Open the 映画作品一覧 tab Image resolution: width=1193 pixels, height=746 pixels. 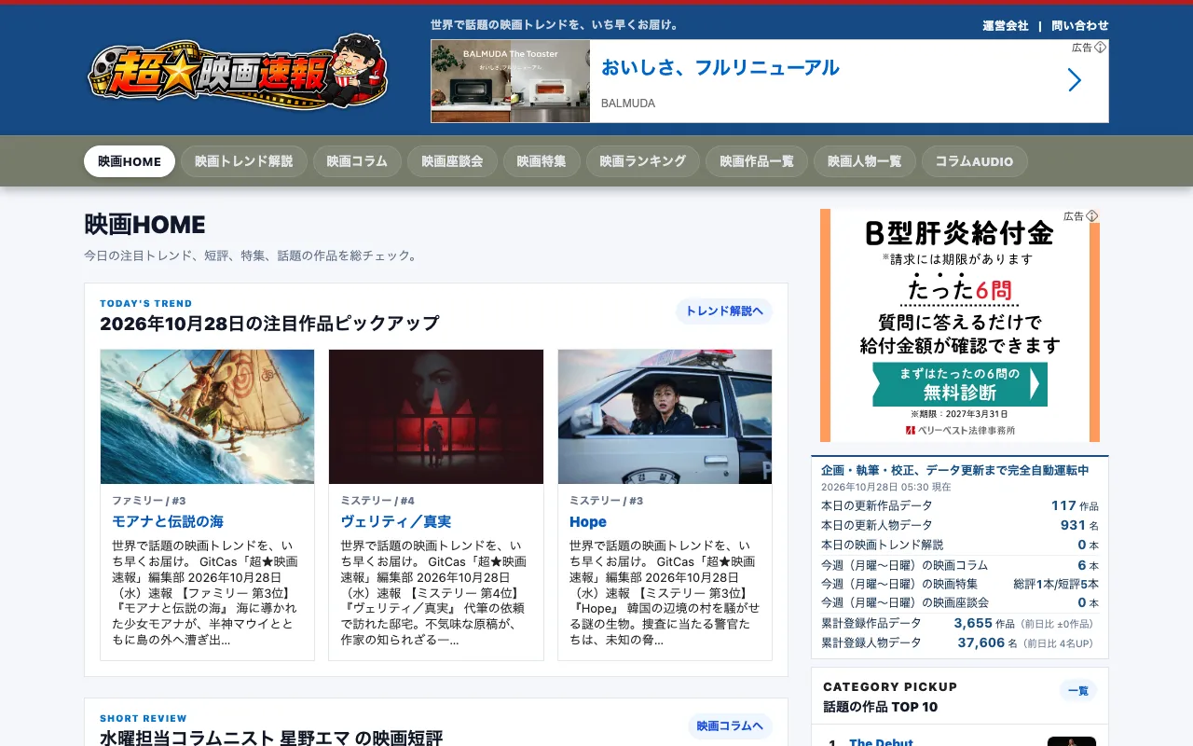pos(757,161)
